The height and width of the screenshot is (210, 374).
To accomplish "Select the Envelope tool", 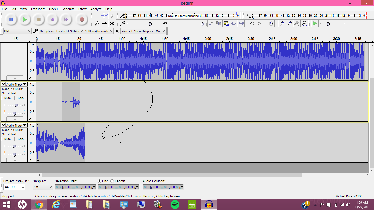I will 104,16.
